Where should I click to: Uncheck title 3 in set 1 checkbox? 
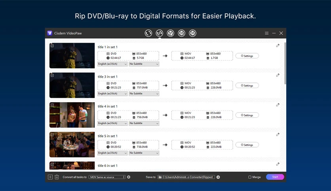coord(52,75)
